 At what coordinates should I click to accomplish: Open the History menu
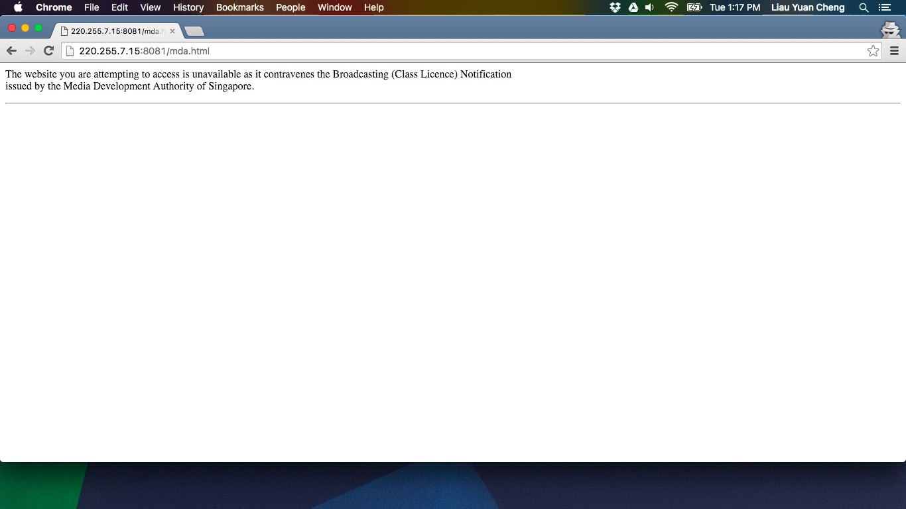coord(188,7)
